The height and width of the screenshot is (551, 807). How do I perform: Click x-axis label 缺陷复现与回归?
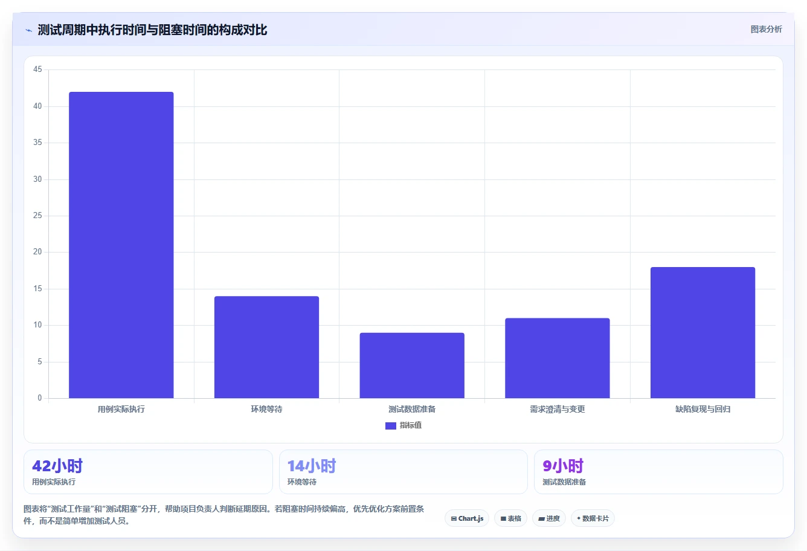[703, 409]
